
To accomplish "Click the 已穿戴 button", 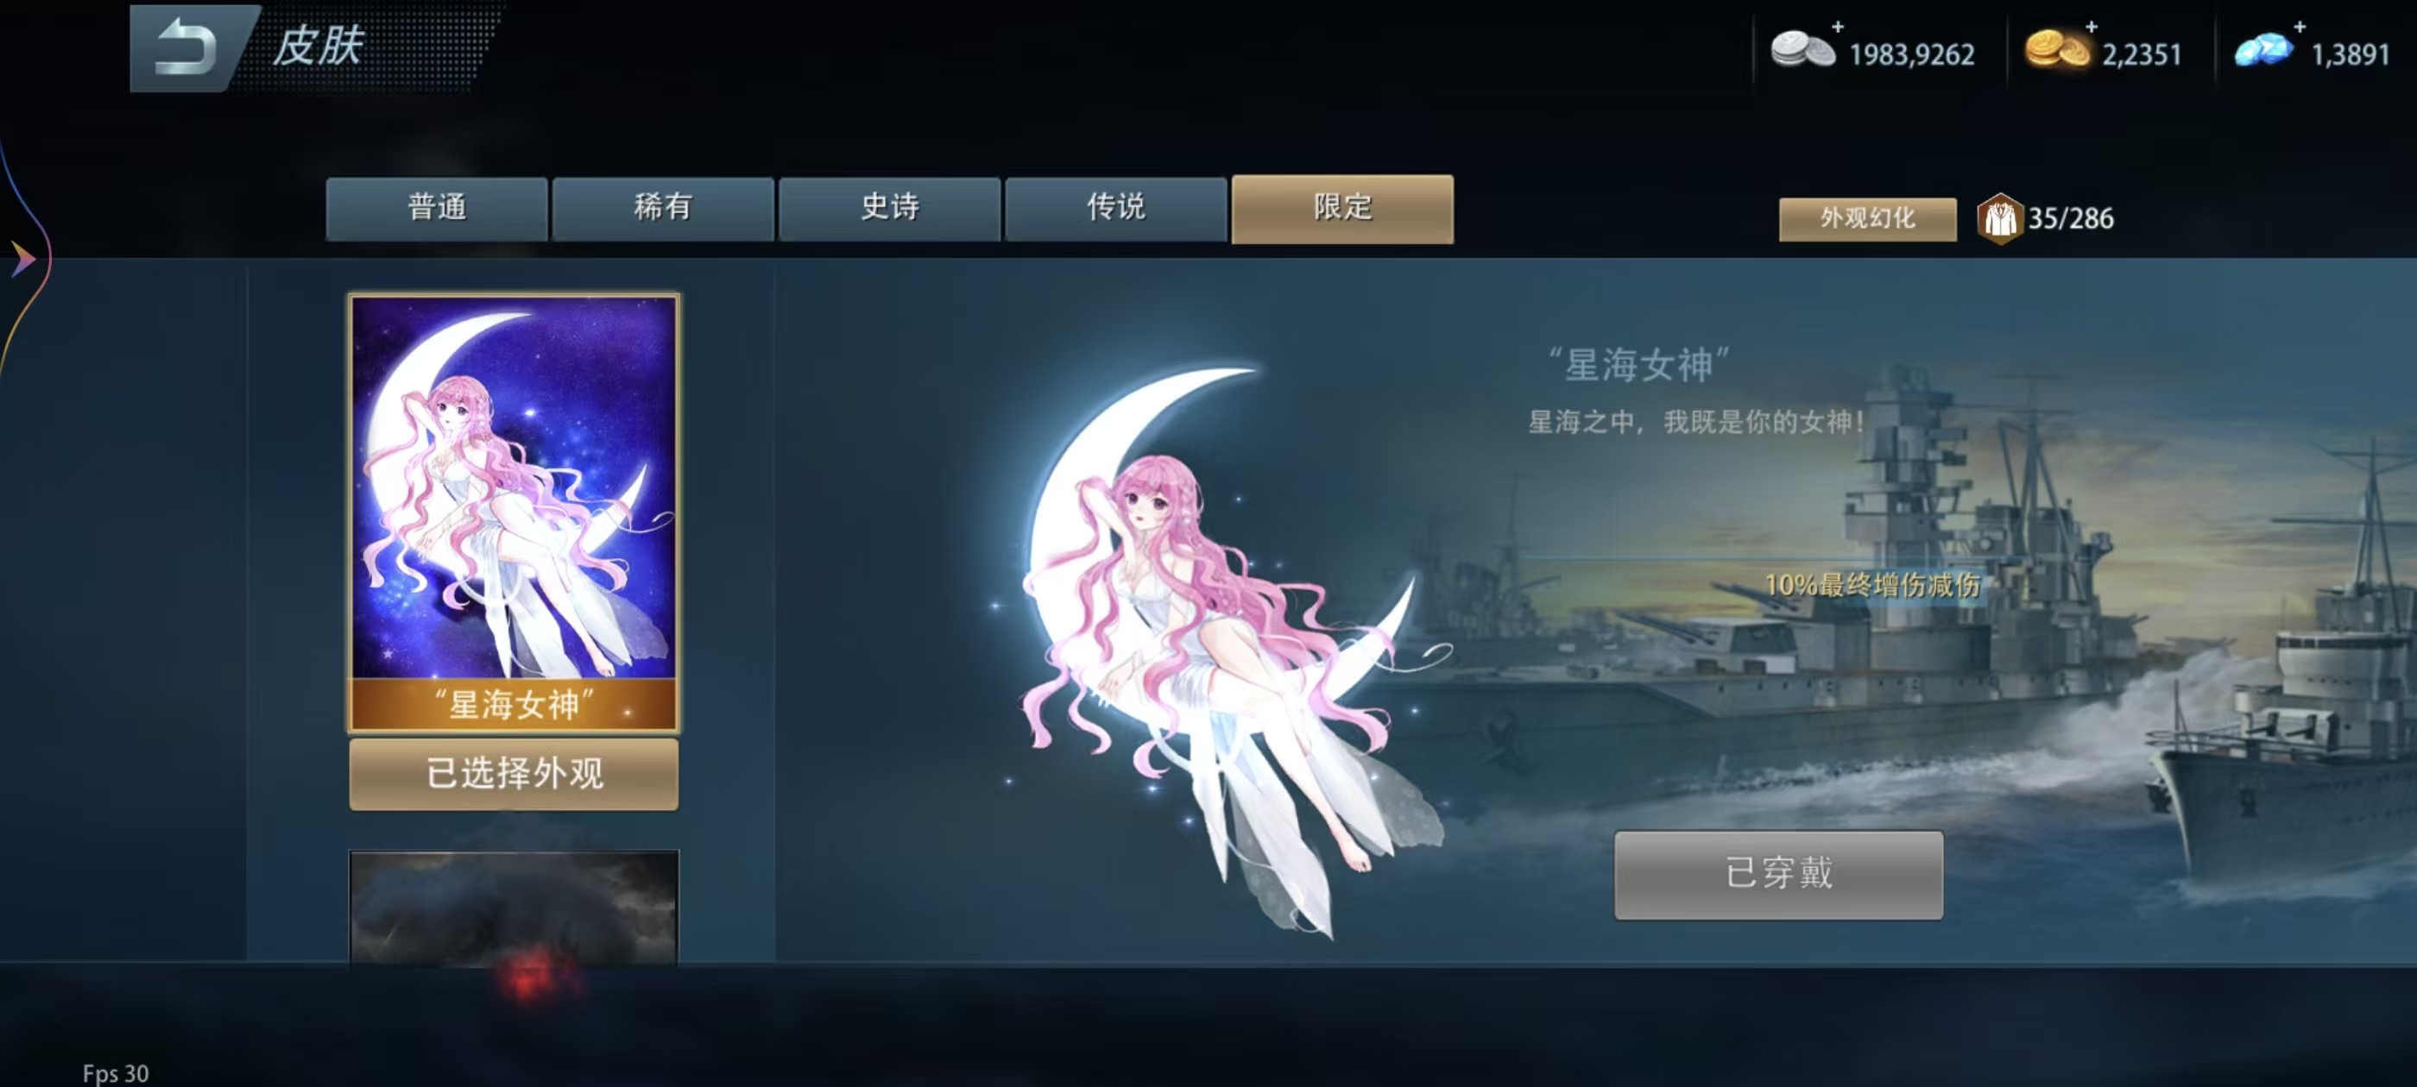I will coord(1778,874).
